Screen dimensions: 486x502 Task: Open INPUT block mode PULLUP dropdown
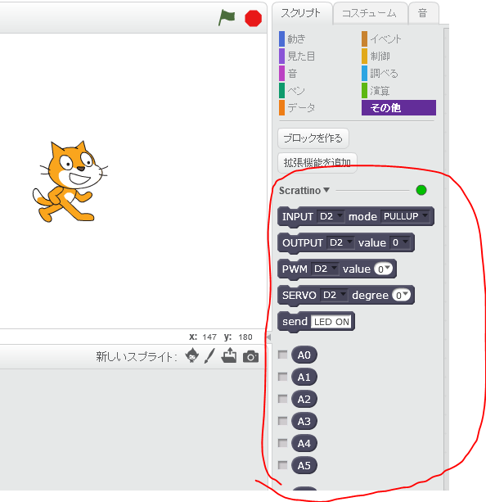click(x=405, y=216)
